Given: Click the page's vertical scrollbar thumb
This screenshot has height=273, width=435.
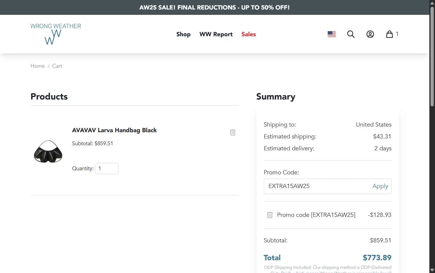Looking at the screenshot, I should (432, 56).
